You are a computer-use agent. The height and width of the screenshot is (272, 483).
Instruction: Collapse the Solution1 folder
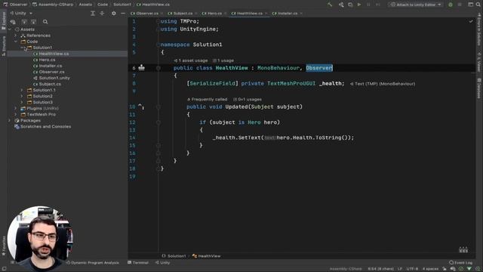click(x=22, y=48)
